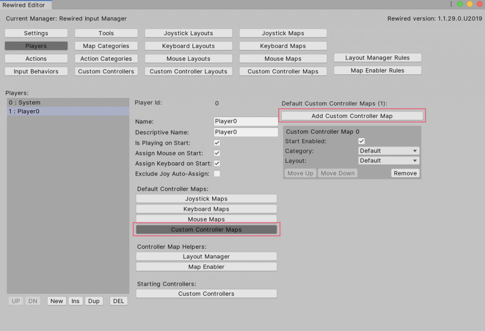
Task: Click the DN button under Players
Action: pyautogui.click(x=33, y=301)
